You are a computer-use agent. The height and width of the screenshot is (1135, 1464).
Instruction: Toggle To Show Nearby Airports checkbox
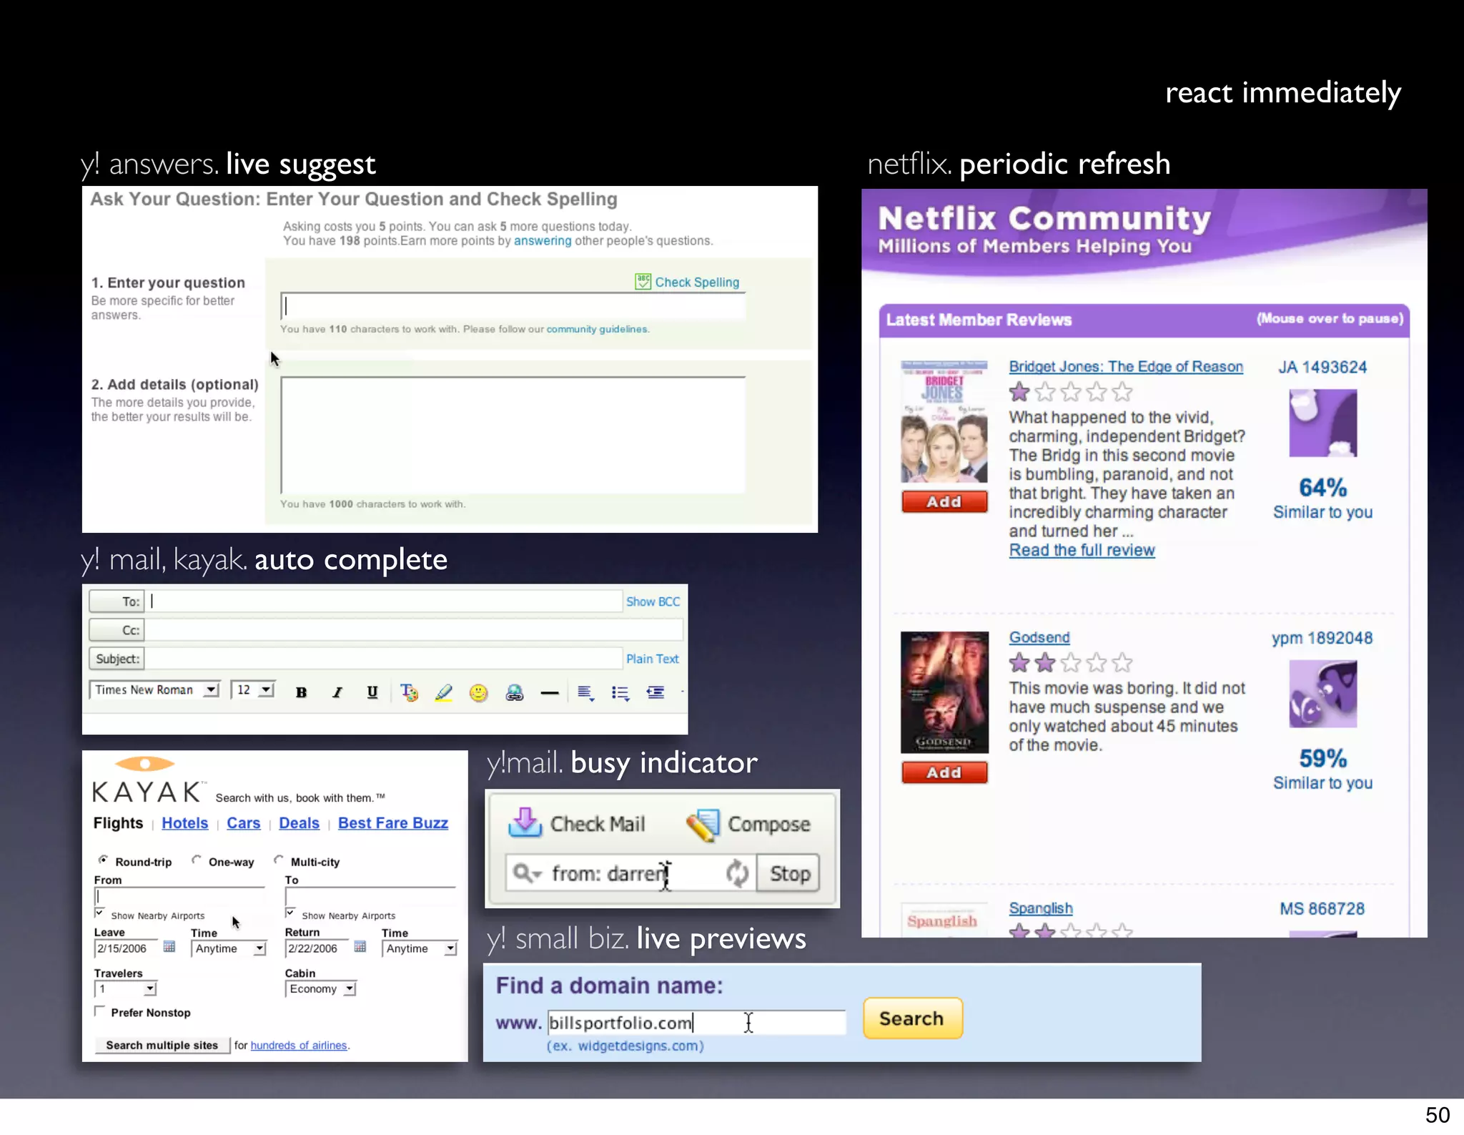290,913
